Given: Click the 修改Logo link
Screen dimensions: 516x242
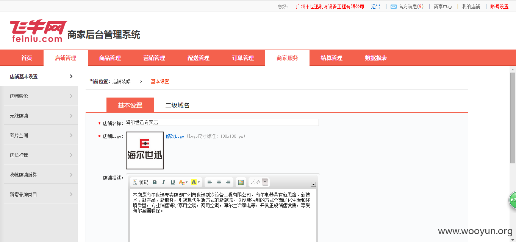Looking at the screenshot, I should pos(175,136).
